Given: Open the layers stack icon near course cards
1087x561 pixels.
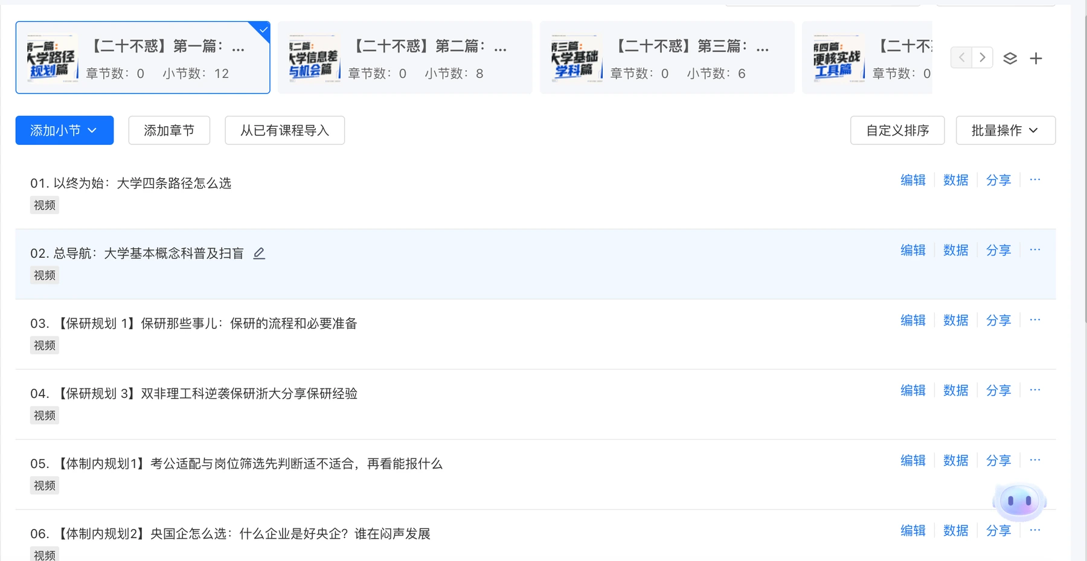Looking at the screenshot, I should coord(1010,59).
